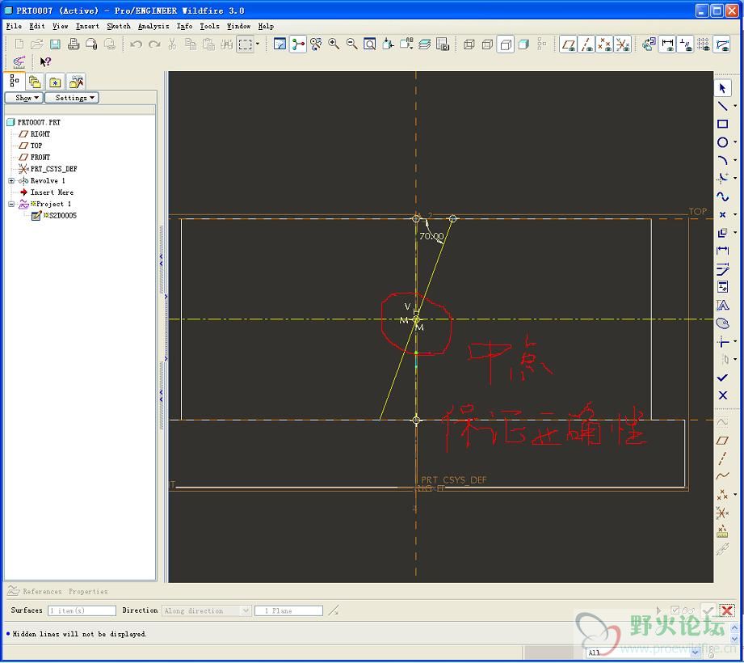Activate the select arrow tool
The width and height of the screenshot is (744, 663).
pos(722,88)
